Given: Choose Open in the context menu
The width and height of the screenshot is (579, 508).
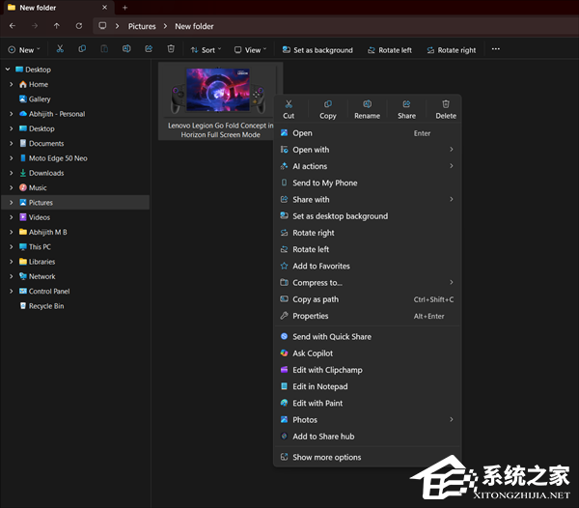Looking at the screenshot, I should click(367, 133).
